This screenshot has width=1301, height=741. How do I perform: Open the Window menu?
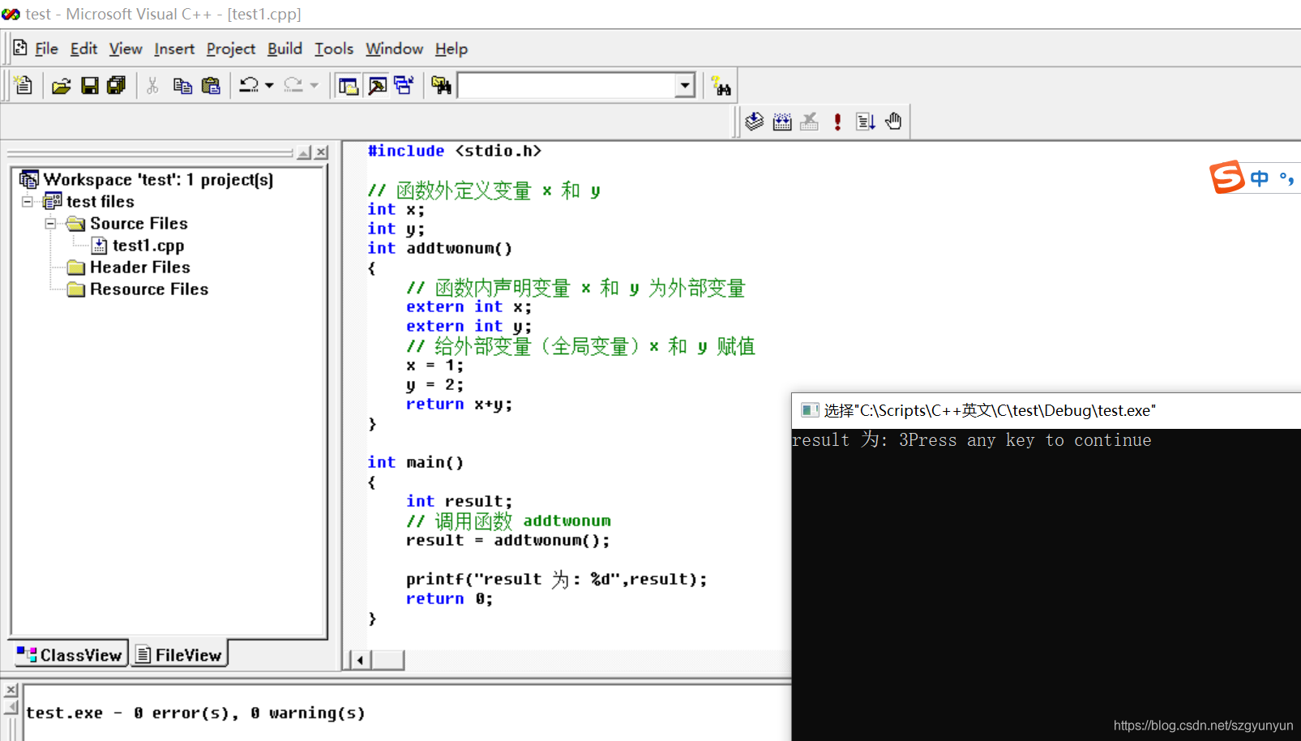394,49
